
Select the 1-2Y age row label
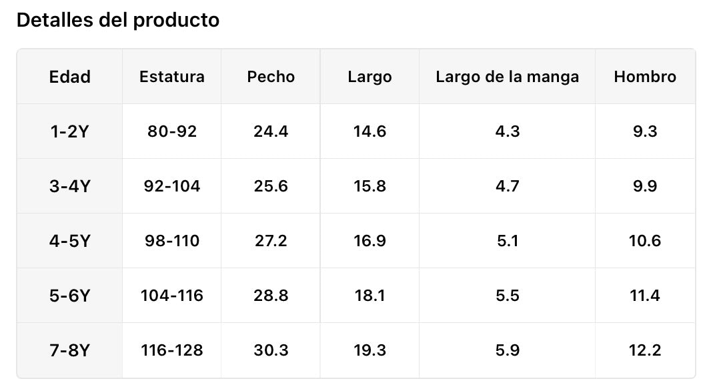tap(69, 131)
